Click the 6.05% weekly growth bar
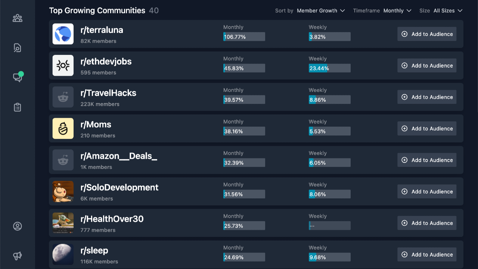The image size is (478, 269). (x=330, y=163)
